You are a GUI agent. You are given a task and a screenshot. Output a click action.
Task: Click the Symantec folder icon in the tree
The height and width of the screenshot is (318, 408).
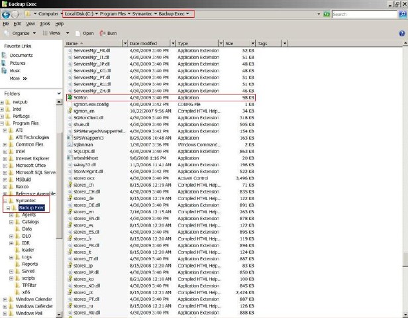click(11, 200)
